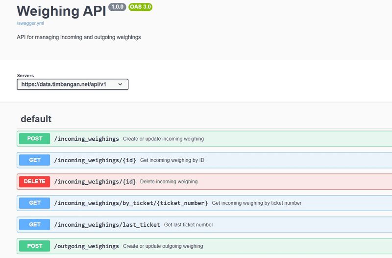Viewport: 392px width, 258px height.
Task: Click the POST badge for incoming_weighings
Action: click(34, 139)
